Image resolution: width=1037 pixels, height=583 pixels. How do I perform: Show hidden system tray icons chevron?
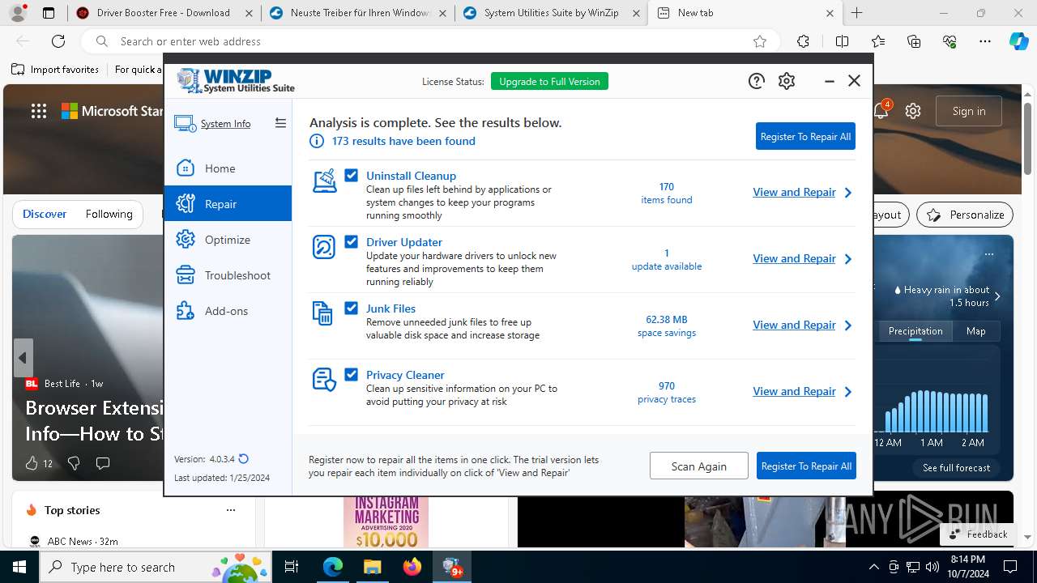pyautogui.click(x=873, y=567)
